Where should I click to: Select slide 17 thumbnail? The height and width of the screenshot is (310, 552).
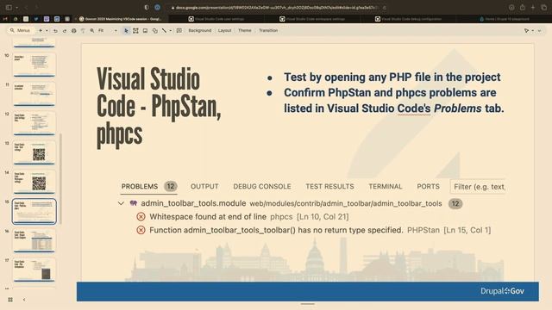click(34, 270)
